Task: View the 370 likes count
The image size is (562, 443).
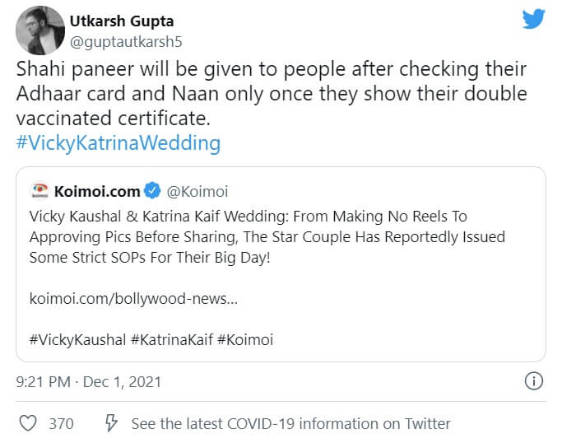Action: (61, 424)
